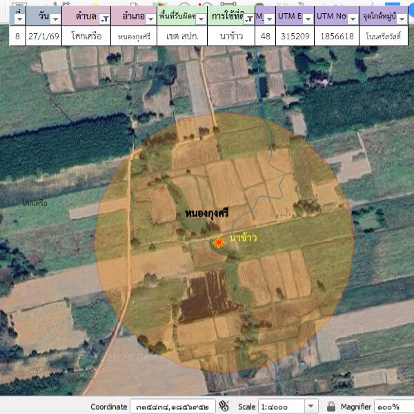Select the cell with value 1856618
Screen dimensions: 414x414
336,36
